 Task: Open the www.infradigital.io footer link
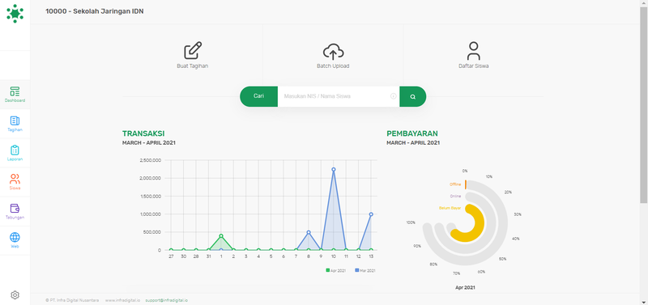click(122, 300)
